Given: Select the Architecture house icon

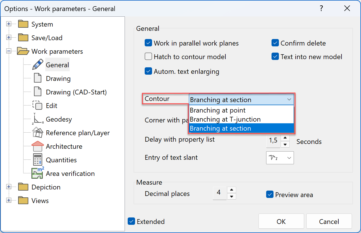Looking at the screenshot, I should point(38,146).
